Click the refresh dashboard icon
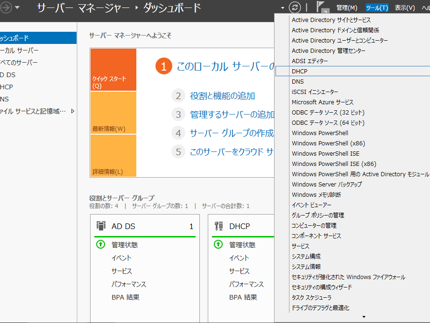This screenshot has width=430, height=323. tap(295, 7)
